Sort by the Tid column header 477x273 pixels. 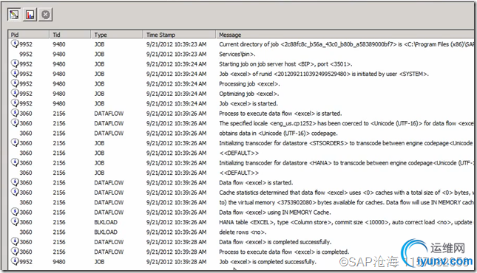coord(70,35)
